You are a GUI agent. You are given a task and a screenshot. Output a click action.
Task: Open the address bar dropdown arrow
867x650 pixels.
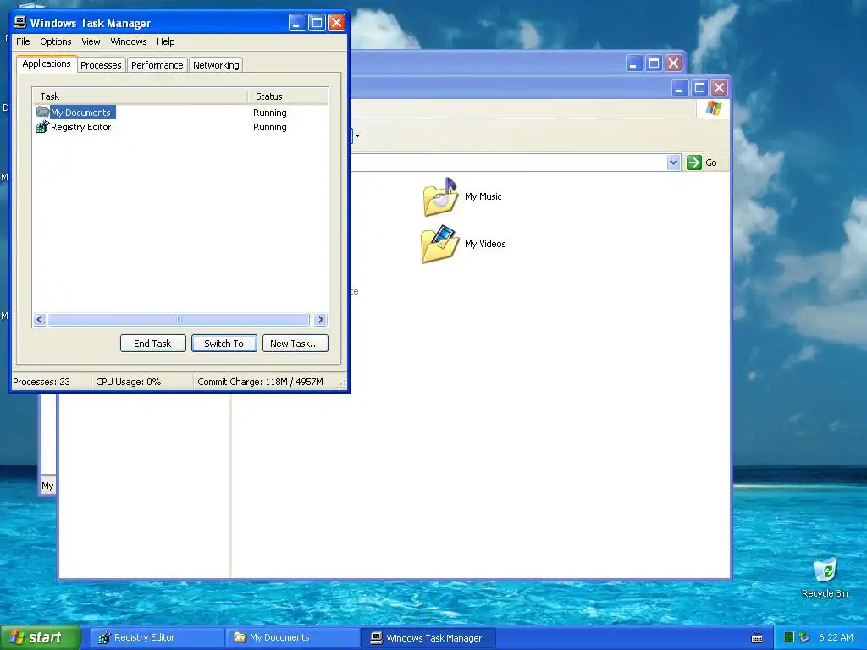point(673,162)
